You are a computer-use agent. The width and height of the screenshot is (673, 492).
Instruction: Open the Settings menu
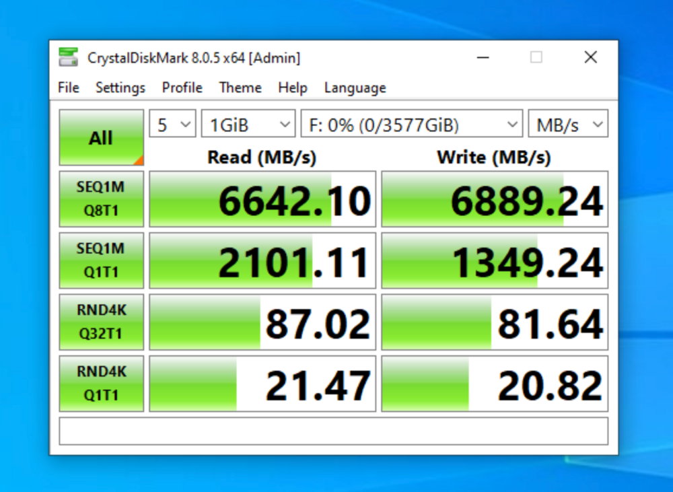click(120, 87)
